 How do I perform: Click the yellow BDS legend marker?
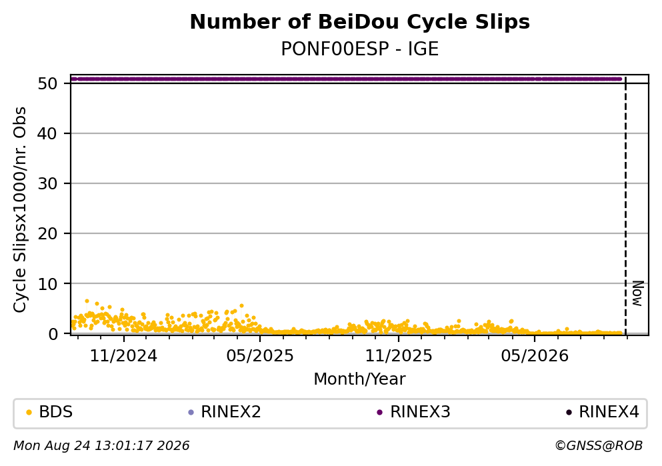click(29, 413)
